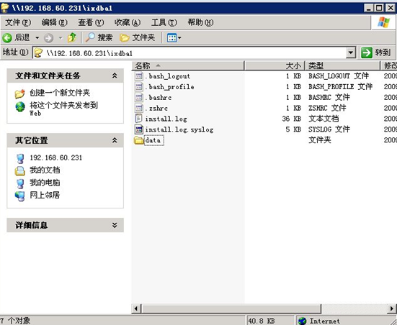Expand the Details (详细信息) panel
397x325 pixels.
pos(115,225)
